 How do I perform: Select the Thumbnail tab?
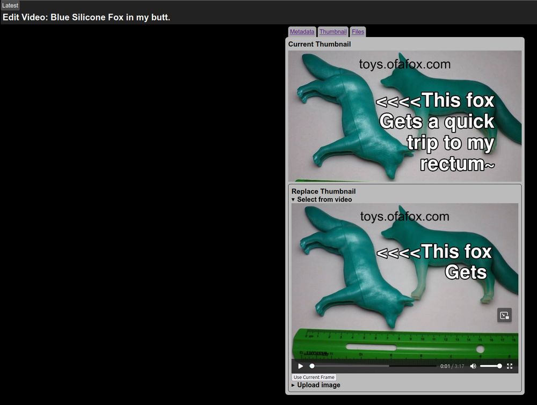(333, 32)
